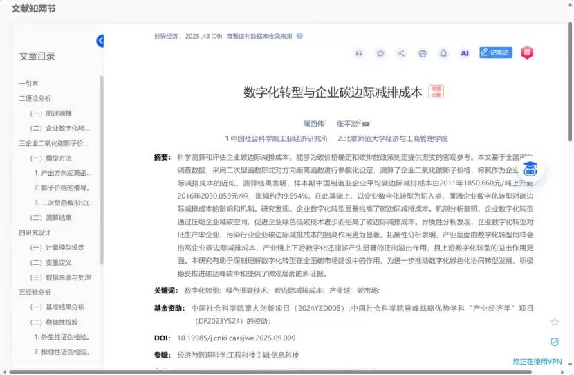The image size is (574, 375).
Task: Open author 屠西伟 profile link
Action: (x=314, y=124)
